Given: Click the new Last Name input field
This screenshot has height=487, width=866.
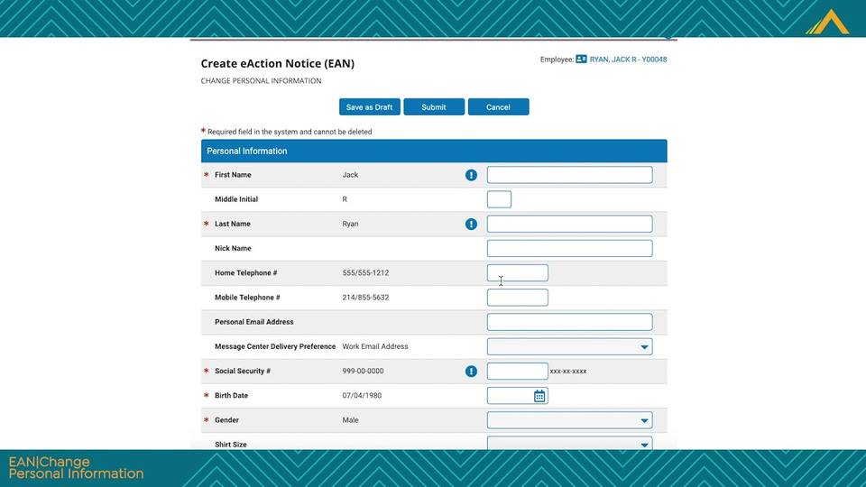Looking at the screenshot, I should (x=569, y=224).
